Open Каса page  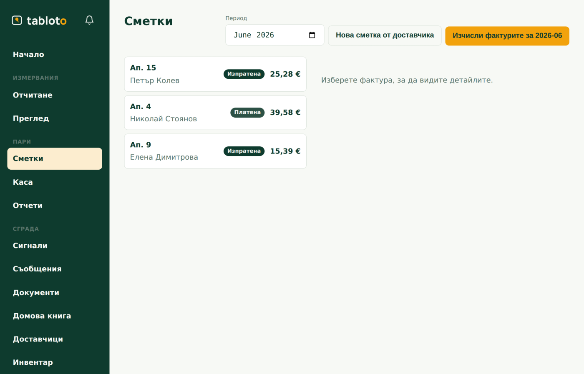[55, 182]
